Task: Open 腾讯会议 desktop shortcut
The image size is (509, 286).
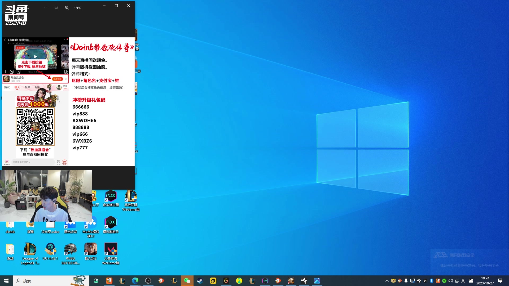Action: [71, 228]
